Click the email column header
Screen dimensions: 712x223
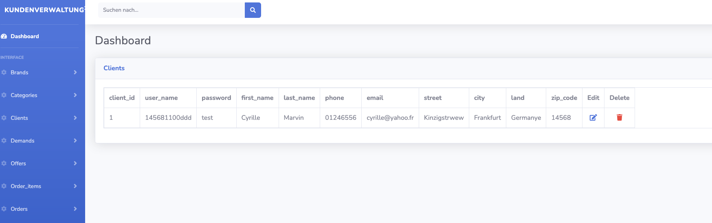[x=390, y=98]
